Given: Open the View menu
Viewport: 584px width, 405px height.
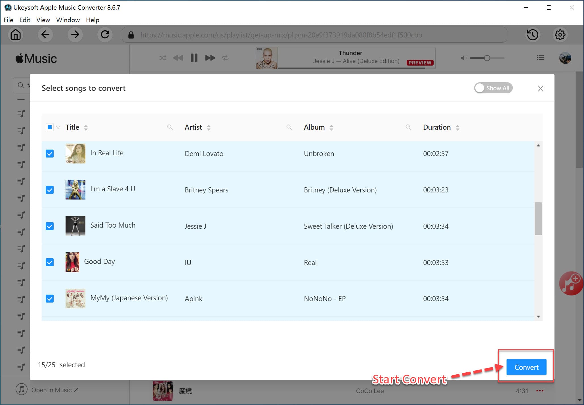Looking at the screenshot, I should 43,20.
